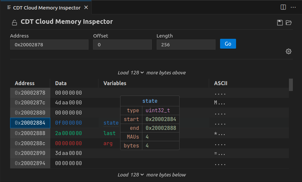Focus the Offset input field
302x182 pixels.
(122, 45)
